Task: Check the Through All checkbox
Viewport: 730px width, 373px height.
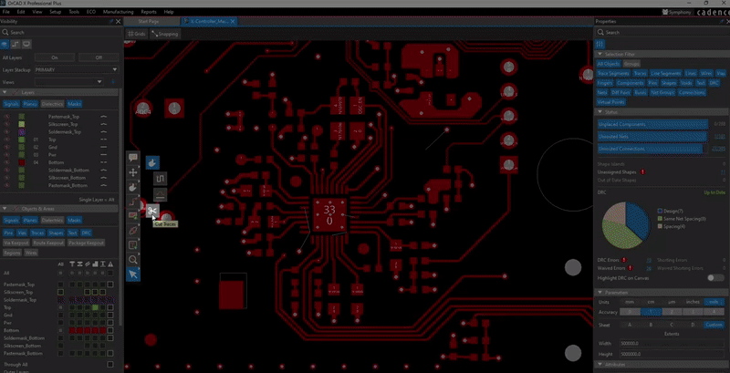Action: (110, 365)
